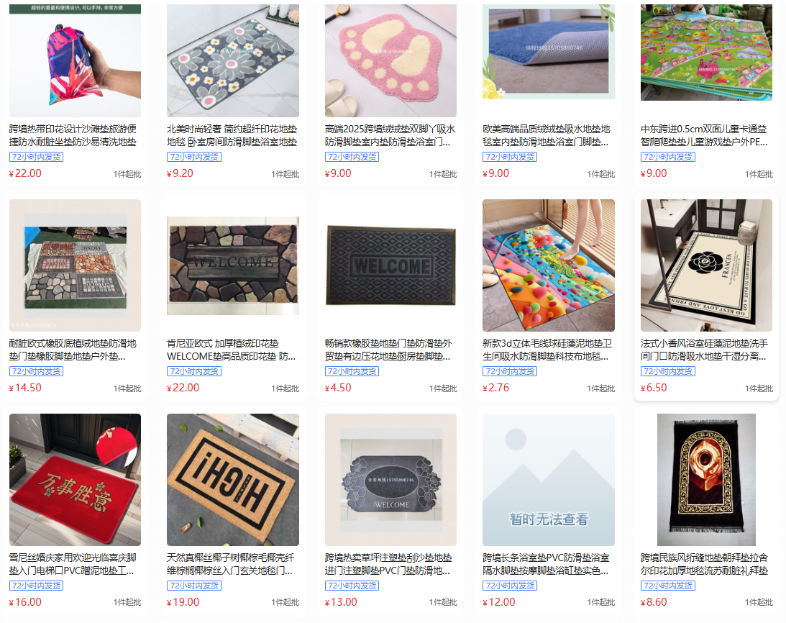786x623 pixels.
Task: View the colorful 3D ball mat picture
Action: coord(549,265)
